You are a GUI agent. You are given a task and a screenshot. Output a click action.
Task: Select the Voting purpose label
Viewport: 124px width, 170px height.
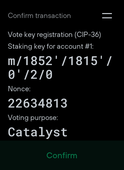[x=33, y=118]
